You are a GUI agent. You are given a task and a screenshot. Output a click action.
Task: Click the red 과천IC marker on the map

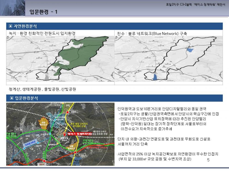point(68,112)
